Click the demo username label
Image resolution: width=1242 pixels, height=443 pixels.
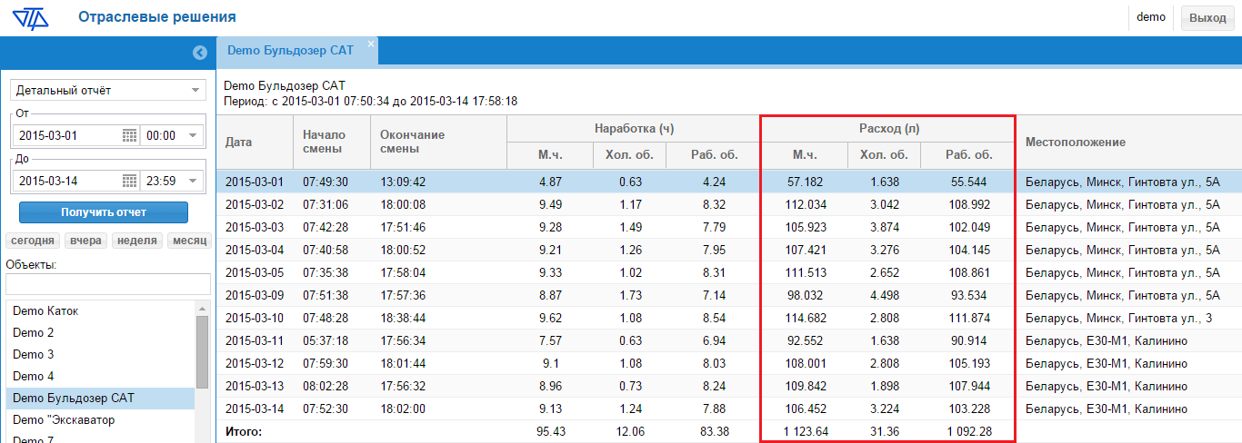1151,17
